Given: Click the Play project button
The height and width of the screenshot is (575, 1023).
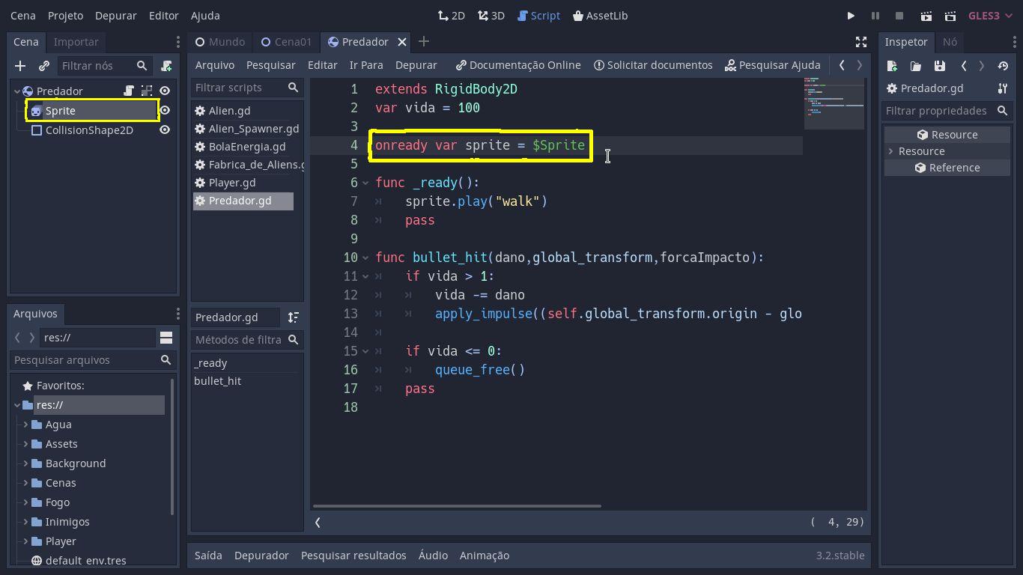Looking at the screenshot, I should (x=851, y=16).
